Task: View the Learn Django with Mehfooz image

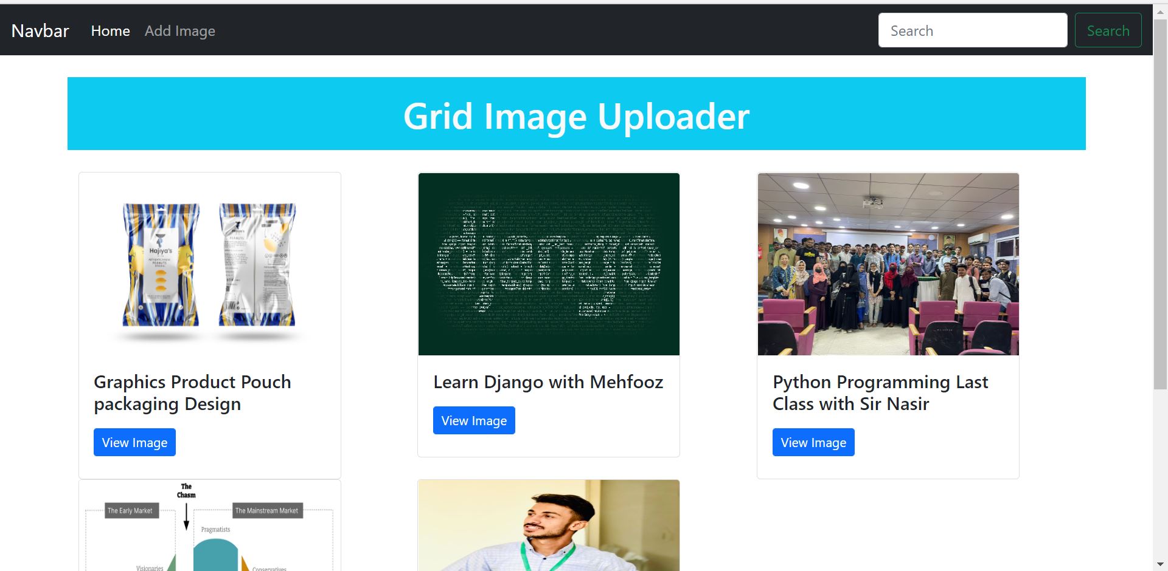Action: point(473,420)
